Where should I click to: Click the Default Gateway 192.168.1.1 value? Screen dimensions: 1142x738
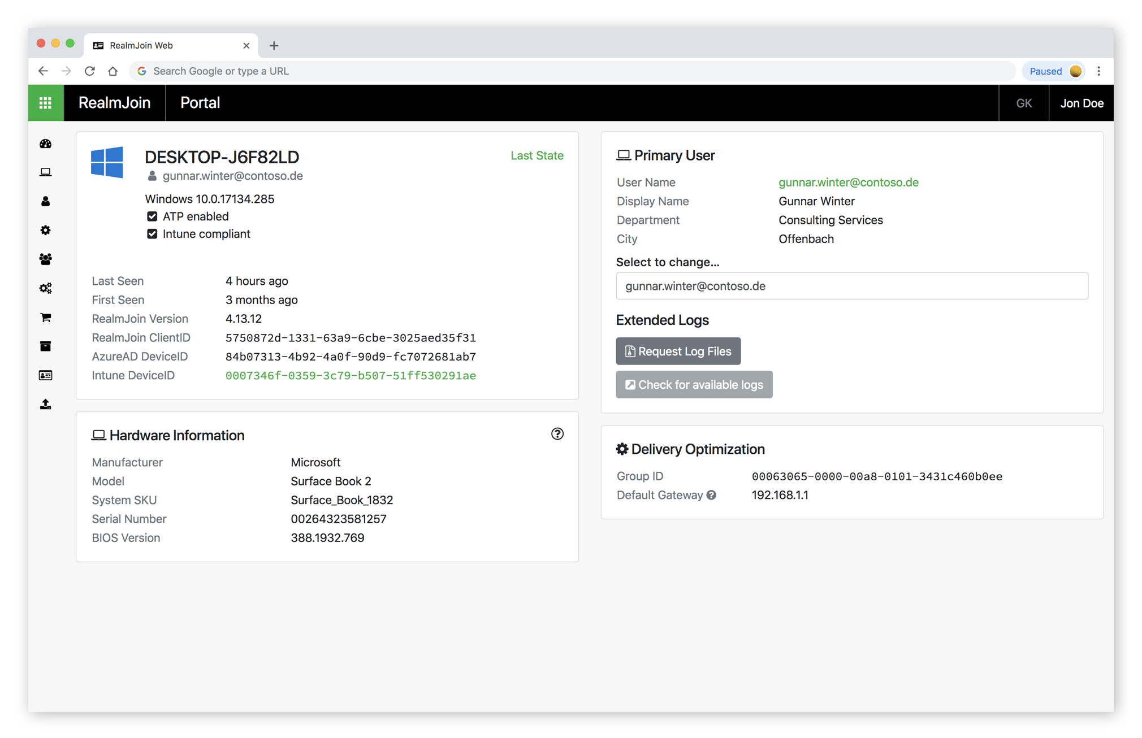tap(780, 496)
